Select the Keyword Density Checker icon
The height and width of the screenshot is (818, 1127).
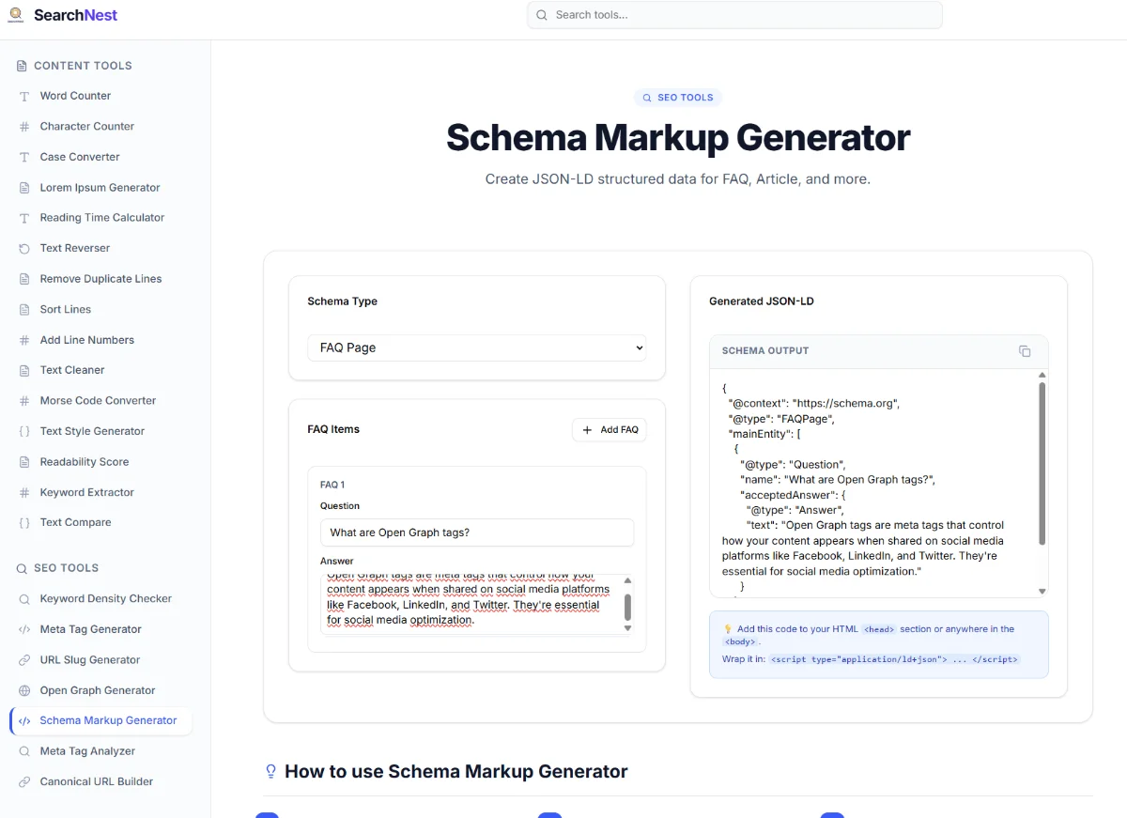click(x=23, y=598)
